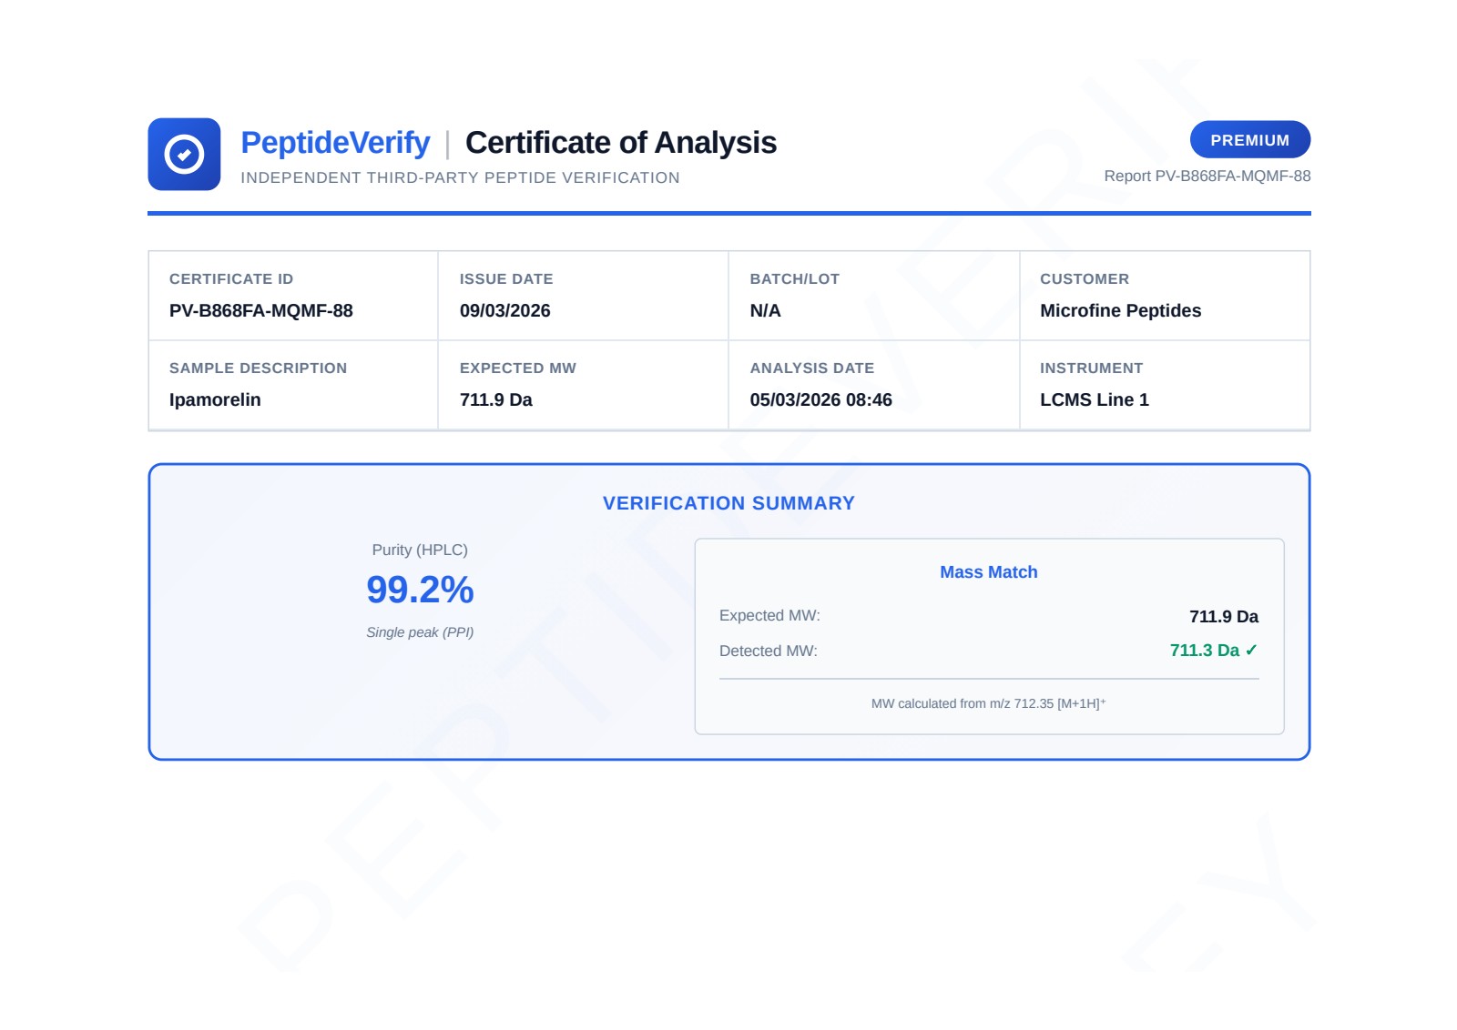This screenshot has width=1457, height=1030.
Task: Click the Purity (HPLC) label
Action: coord(420,550)
